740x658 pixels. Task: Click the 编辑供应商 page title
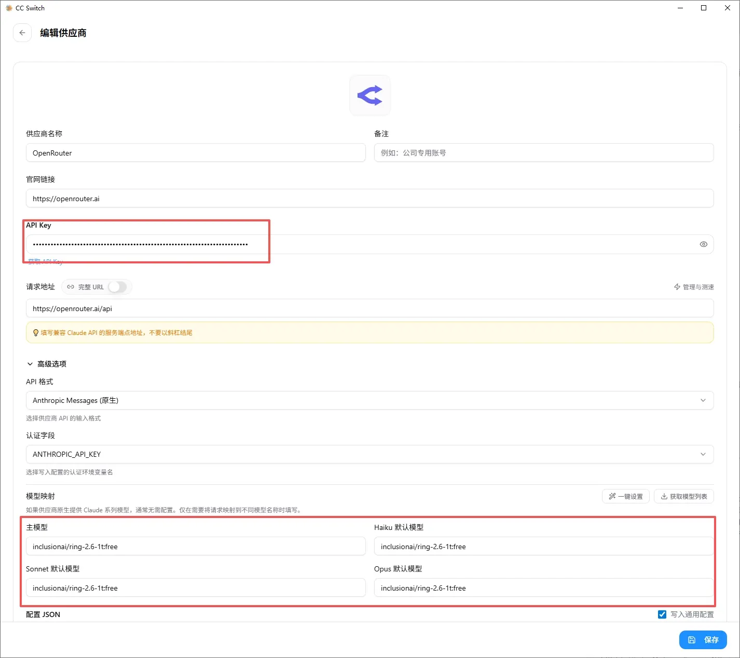[x=63, y=33]
